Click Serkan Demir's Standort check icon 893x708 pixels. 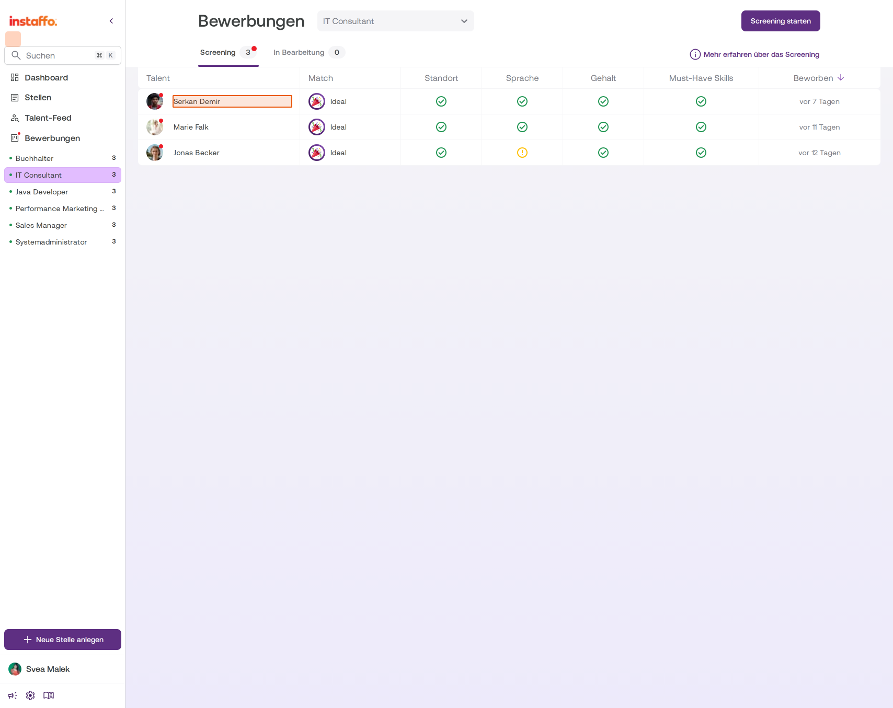(441, 101)
